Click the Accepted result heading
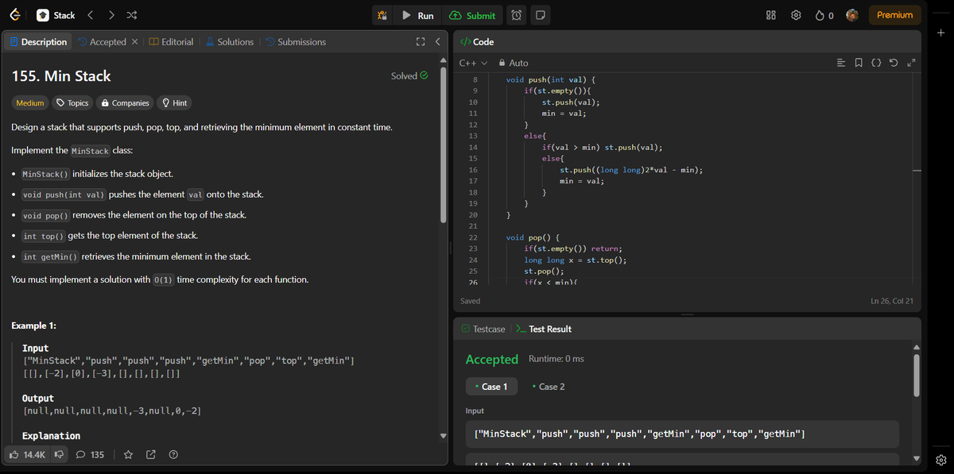The height and width of the screenshot is (474, 954). click(491, 360)
